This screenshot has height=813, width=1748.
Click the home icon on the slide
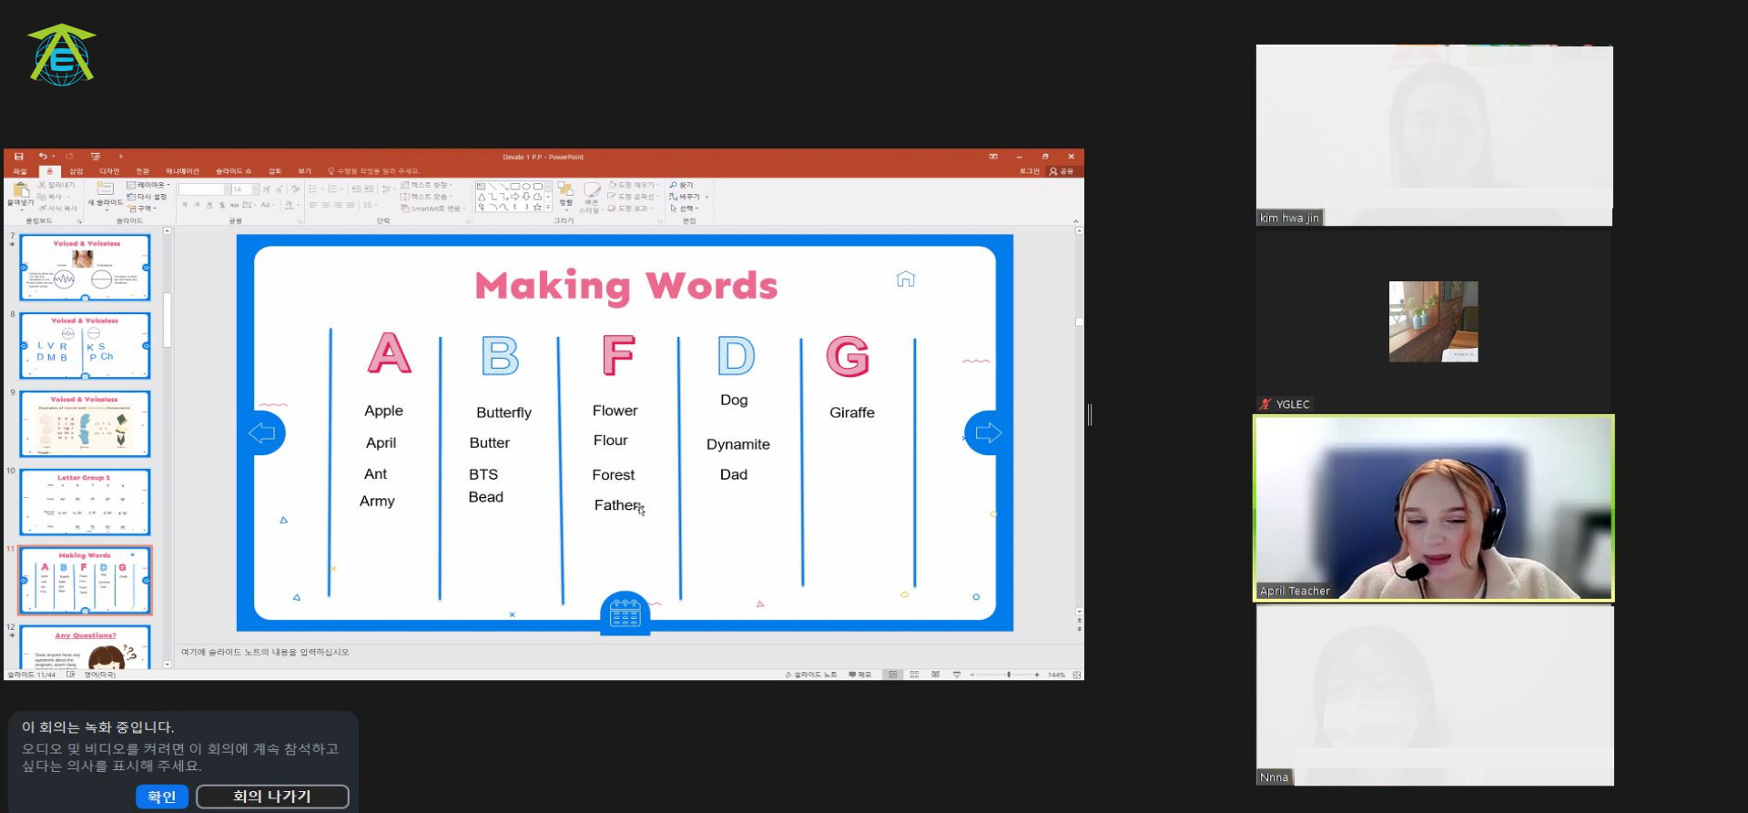[x=905, y=279]
